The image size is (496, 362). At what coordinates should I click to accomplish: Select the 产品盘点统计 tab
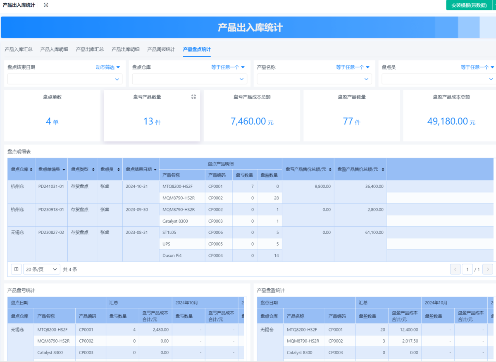(197, 49)
